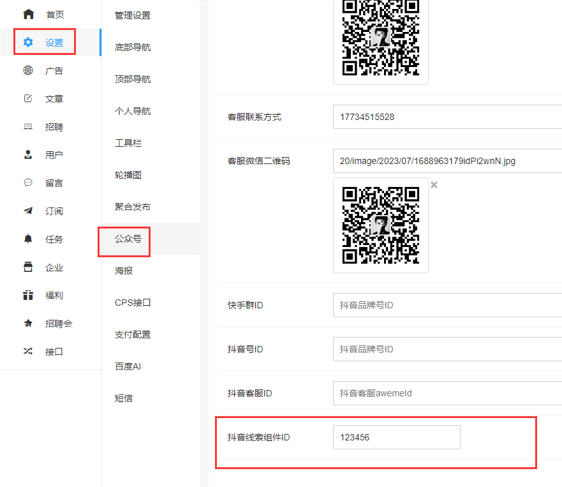Switch to 顶部导航 settings
This screenshot has height=487, width=562.
(133, 79)
